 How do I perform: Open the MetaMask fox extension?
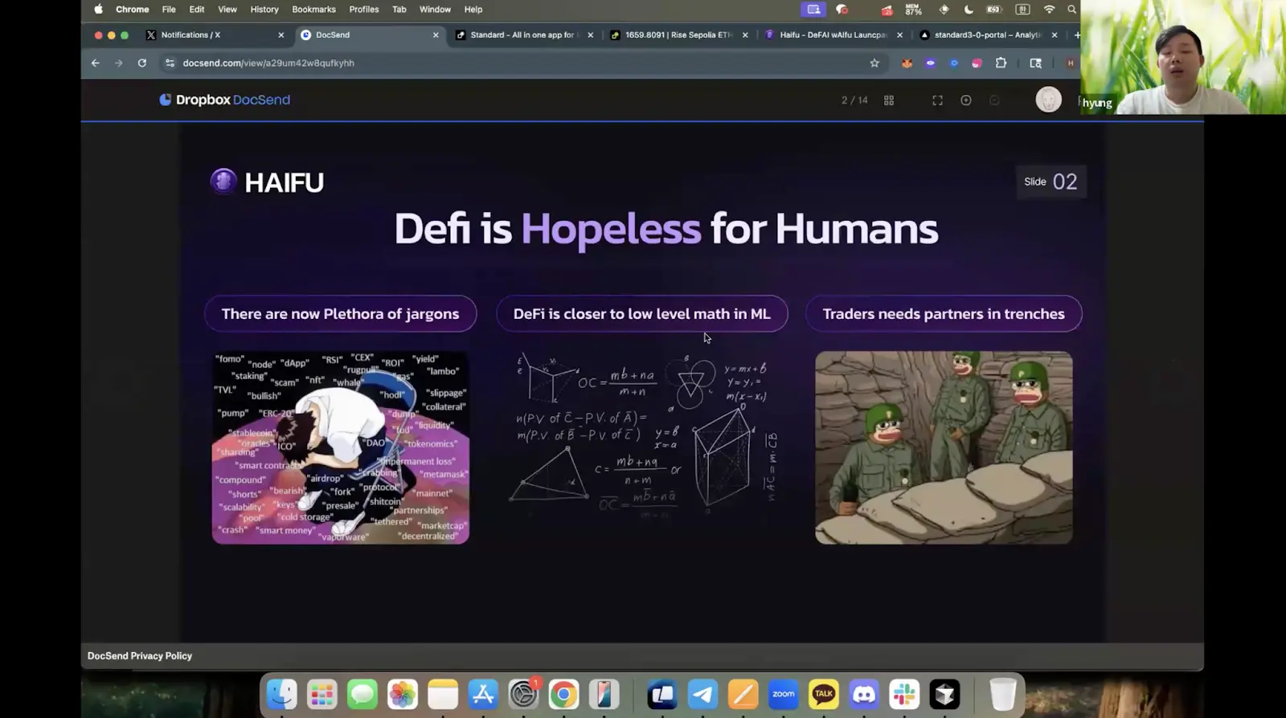click(x=907, y=63)
